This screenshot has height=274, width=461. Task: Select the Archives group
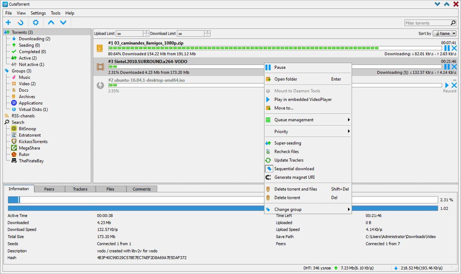[x=27, y=97]
